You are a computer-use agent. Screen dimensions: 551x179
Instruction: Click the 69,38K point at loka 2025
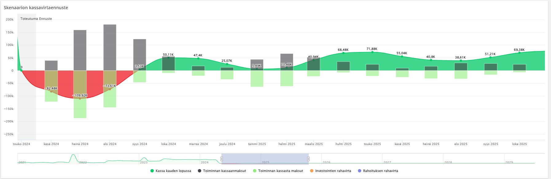pyautogui.click(x=519, y=53)
